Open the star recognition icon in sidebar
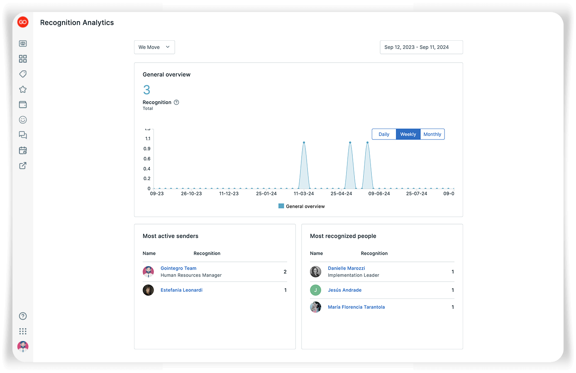Screen dimensions: 576x373 coord(23,89)
